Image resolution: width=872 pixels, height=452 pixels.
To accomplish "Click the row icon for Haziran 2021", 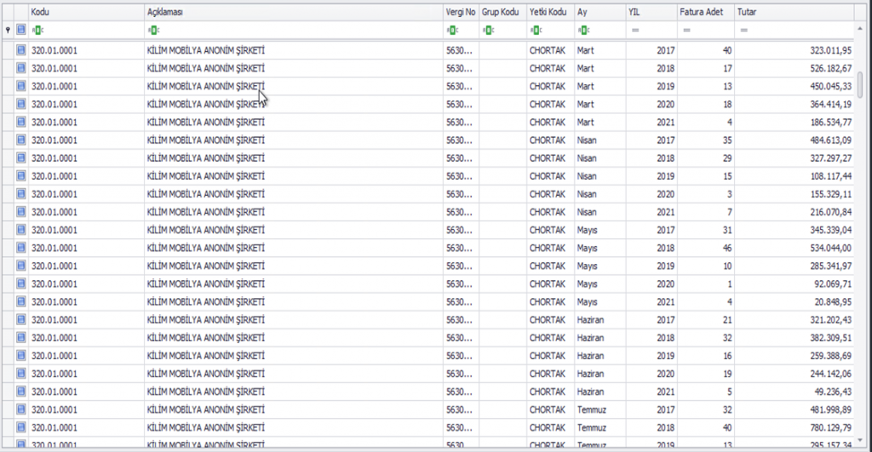I will (x=21, y=392).
